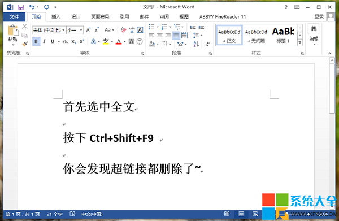Click the vertical scrollbar thumb
Screen dimensions: 339x221
click(x=332, y=88)
